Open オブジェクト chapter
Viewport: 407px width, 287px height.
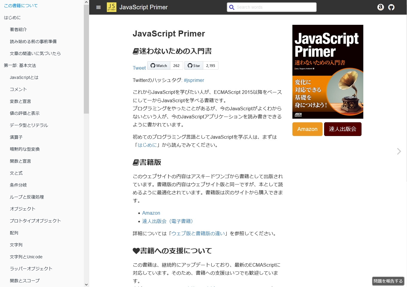tap(23, 209)
